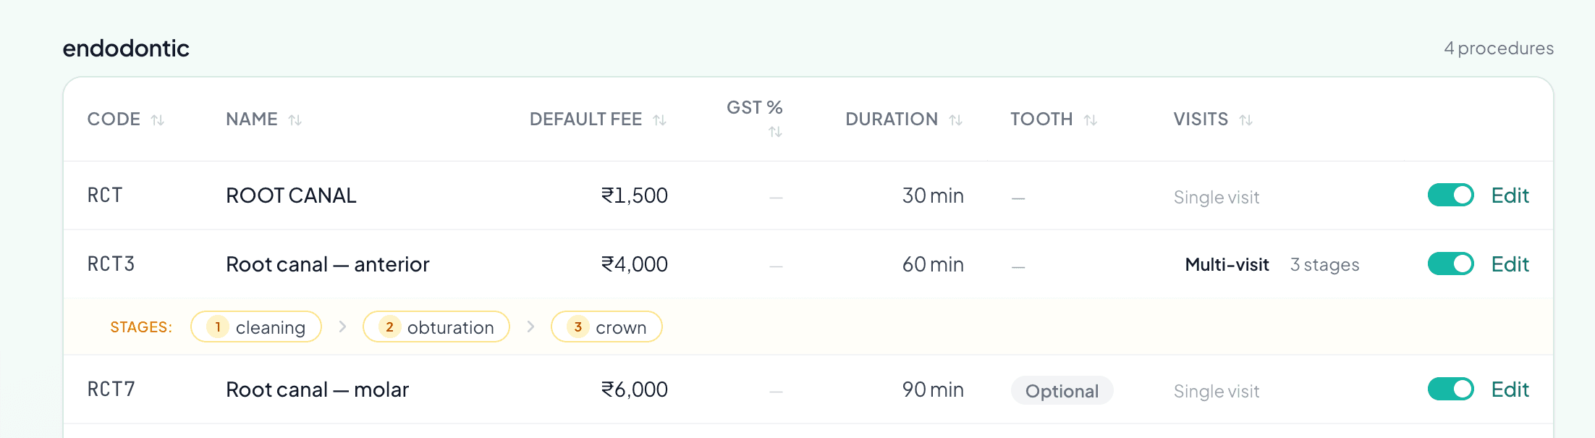The image size is (1595, 438).
Task: Click the Optional tooth badge for RCT7
Action: 1062,391
